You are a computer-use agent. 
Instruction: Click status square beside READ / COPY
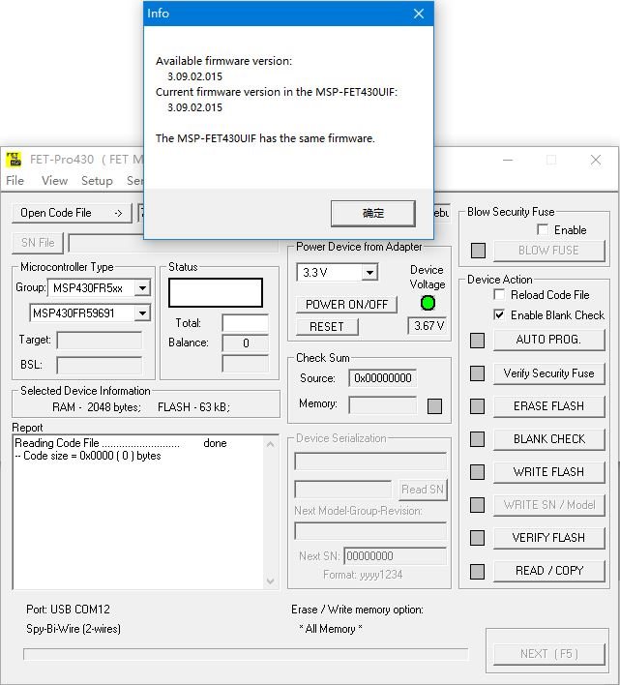(x=477, y=571)
